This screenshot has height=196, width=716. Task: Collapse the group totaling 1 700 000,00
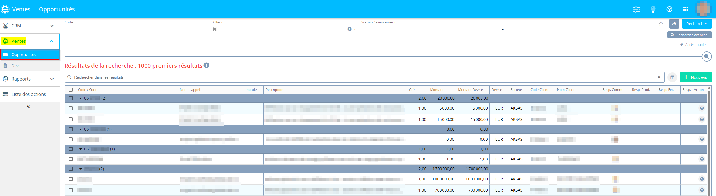[x=81, y=169]
